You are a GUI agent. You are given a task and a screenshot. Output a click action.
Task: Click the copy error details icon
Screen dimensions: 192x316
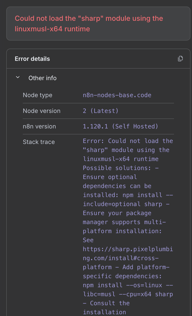pos(180,58)
